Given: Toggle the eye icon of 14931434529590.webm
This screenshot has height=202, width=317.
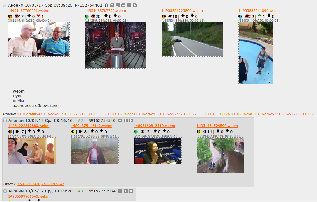Looking at the screenshot, I should [x=205, y=131].
